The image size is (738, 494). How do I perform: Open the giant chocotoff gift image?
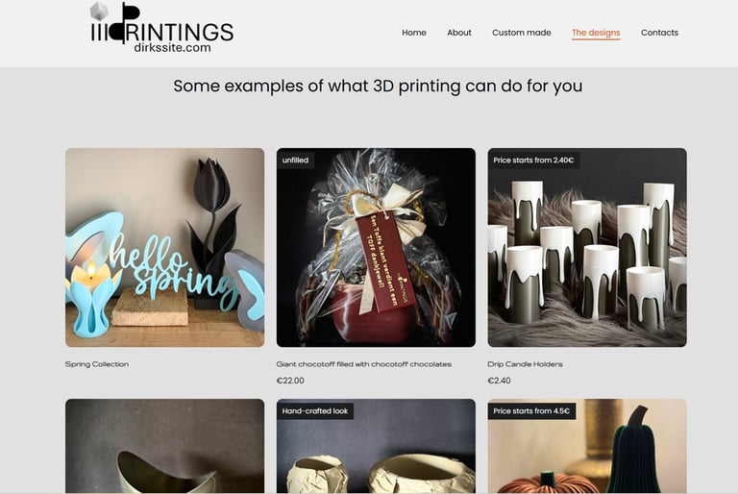pos(376,248)
